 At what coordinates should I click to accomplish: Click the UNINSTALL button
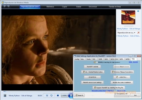[122, 77]
